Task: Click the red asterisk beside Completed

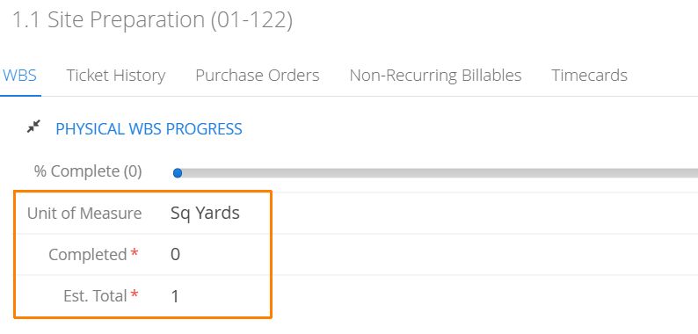Action: (134, 252)
